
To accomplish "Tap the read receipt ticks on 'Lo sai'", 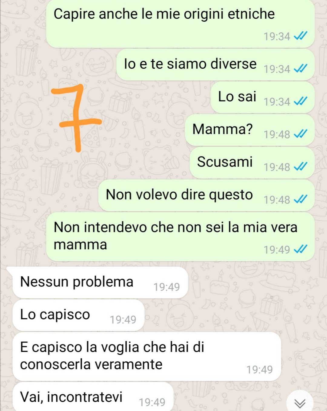I will coord(301,101).
